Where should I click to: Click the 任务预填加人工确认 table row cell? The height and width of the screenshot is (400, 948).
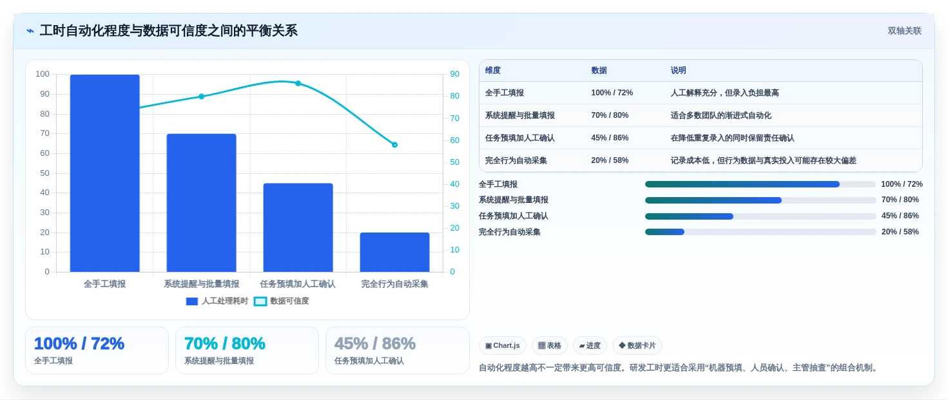pos(520,138)
